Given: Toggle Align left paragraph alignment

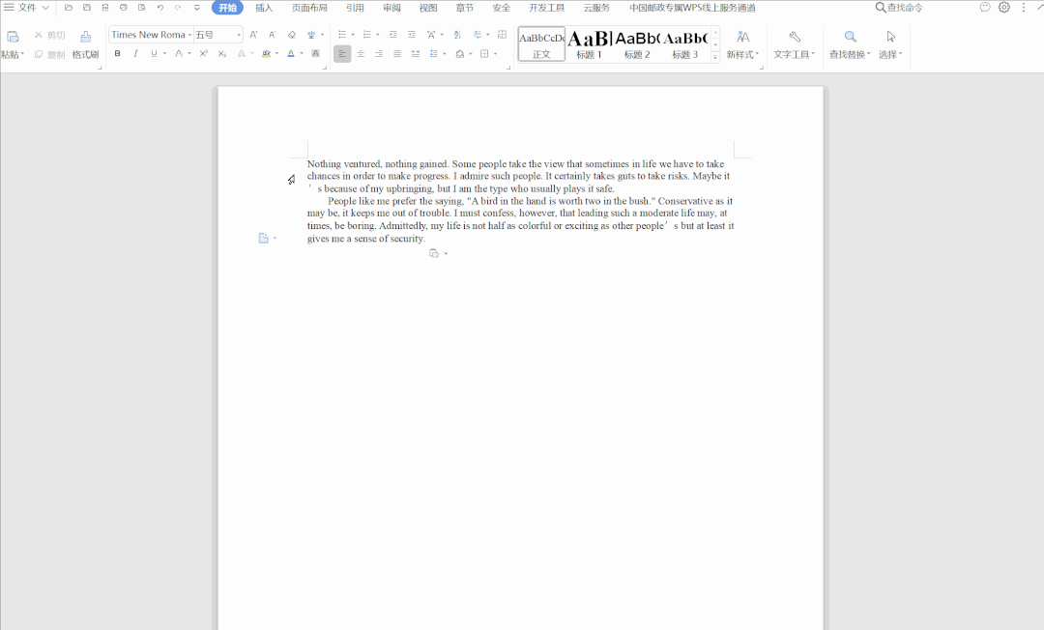Looking at the screenshot, I should pyautogui.click(x=342, y=53).
